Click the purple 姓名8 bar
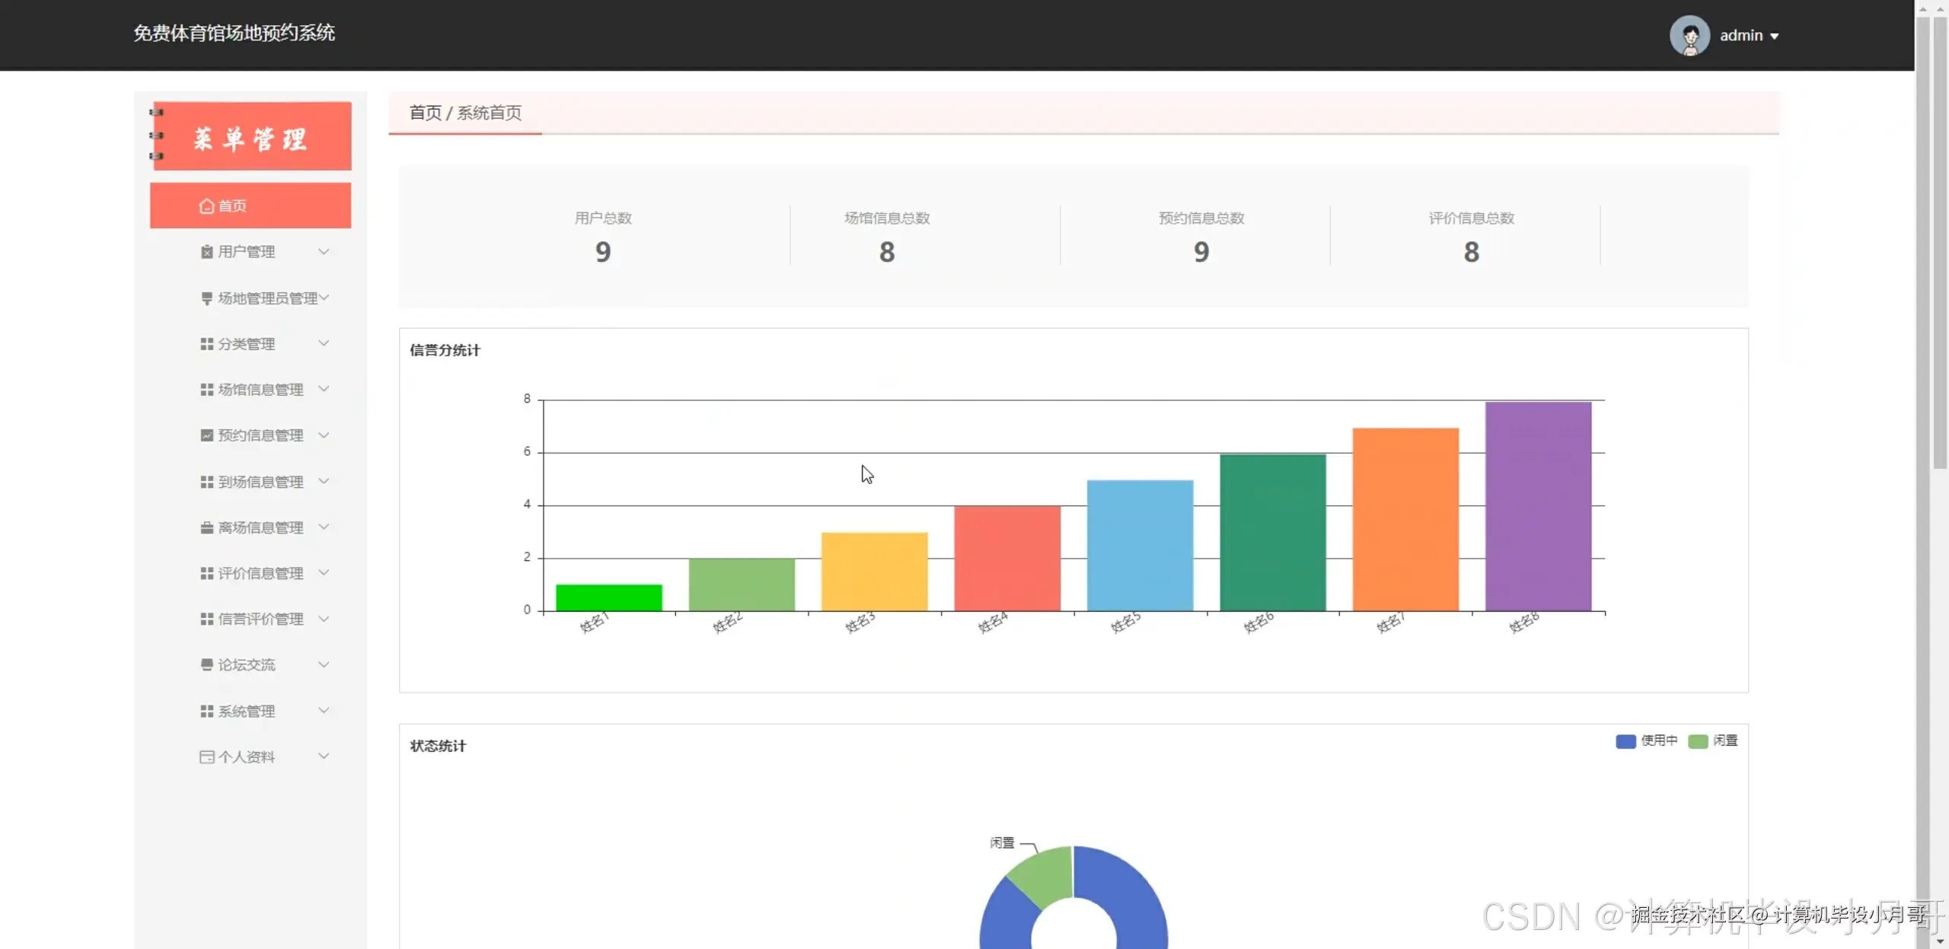The width and height of the screenshot is (1949, 949). click(x=1538, y=506)
